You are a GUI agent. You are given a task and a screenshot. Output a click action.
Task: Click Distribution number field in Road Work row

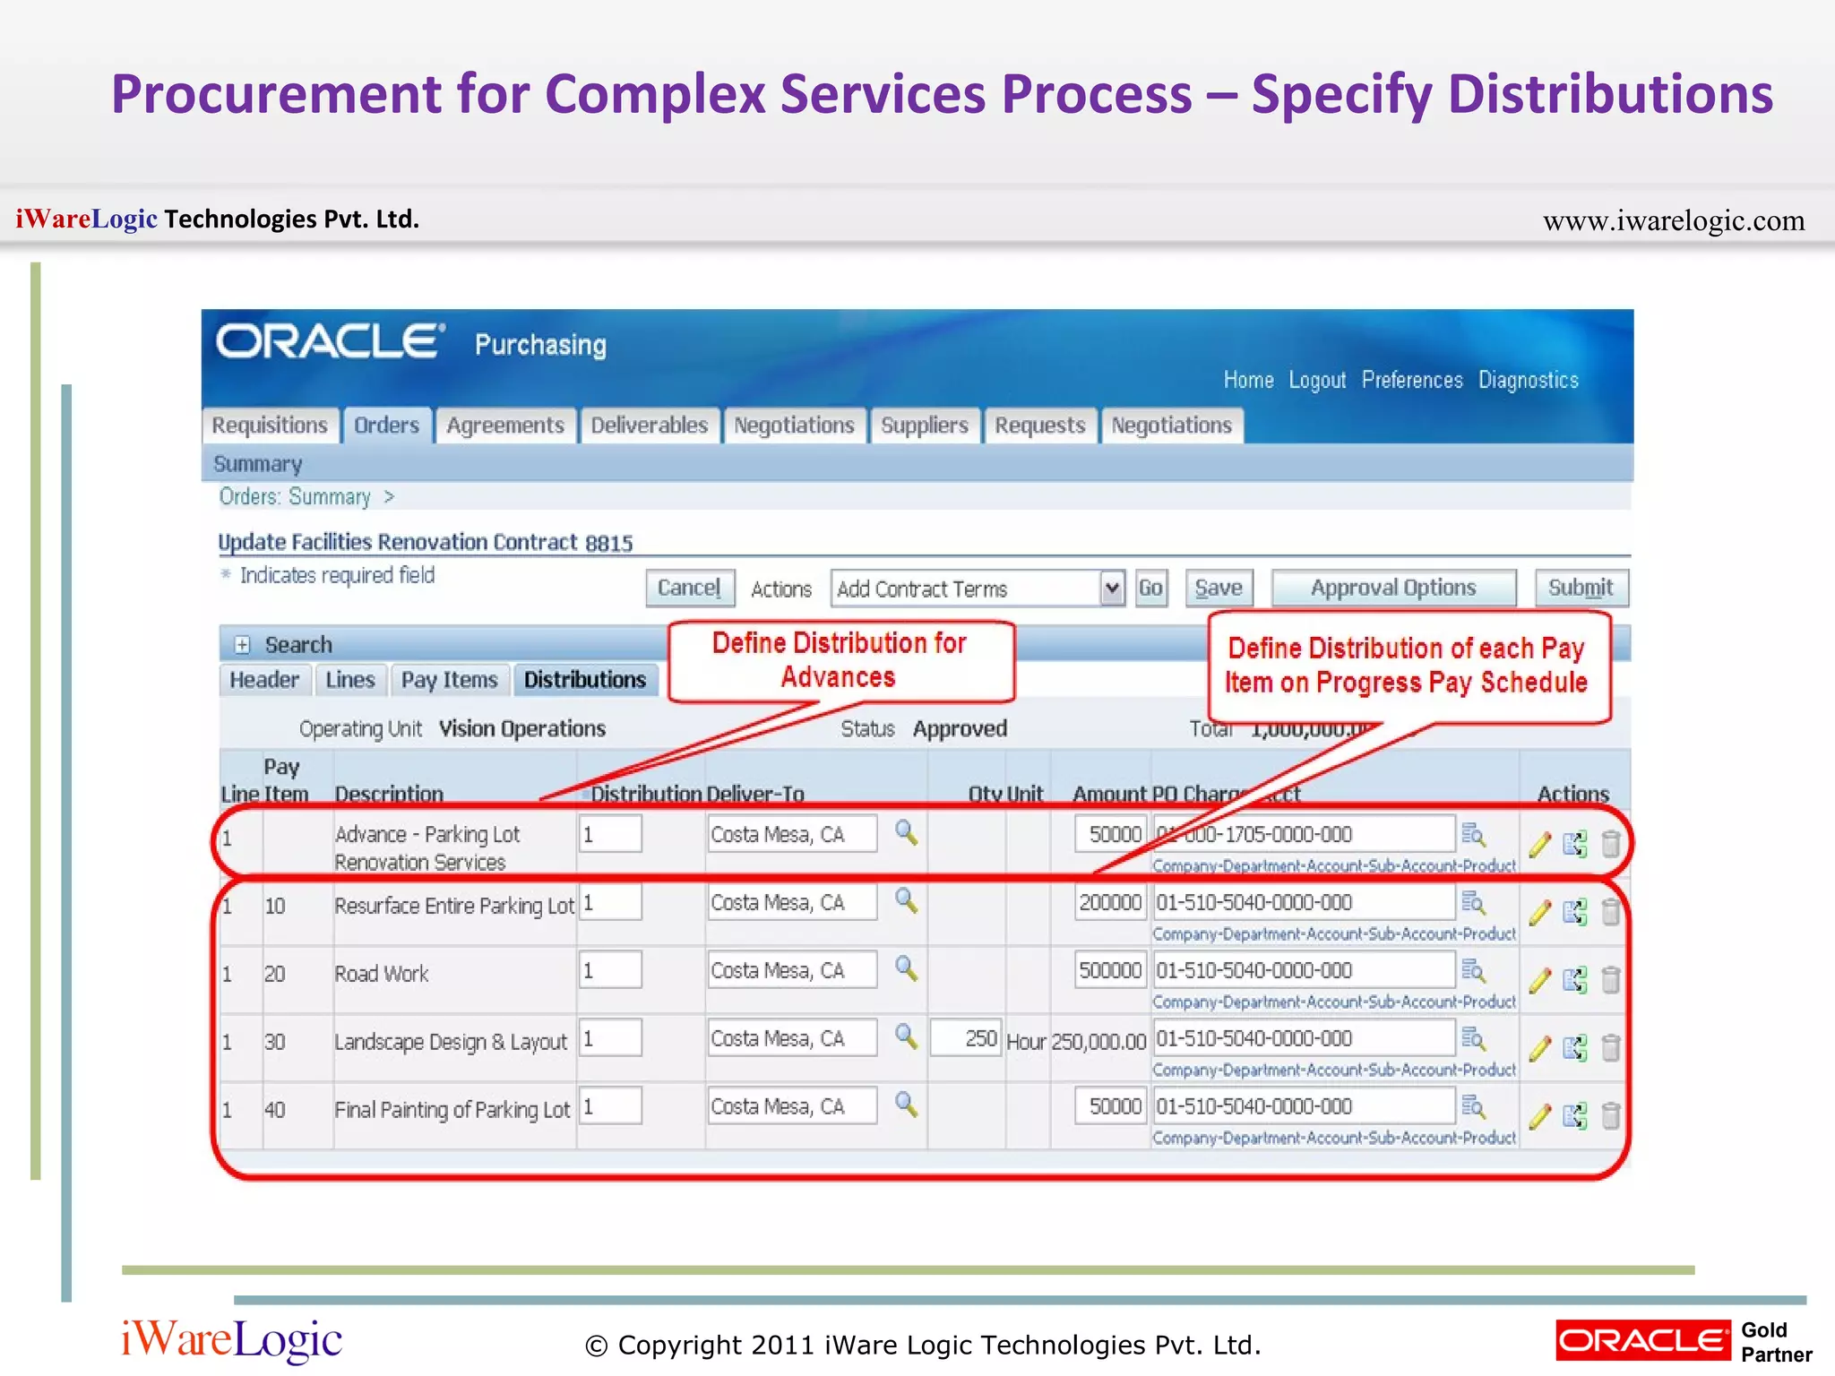tap(610, 970)
